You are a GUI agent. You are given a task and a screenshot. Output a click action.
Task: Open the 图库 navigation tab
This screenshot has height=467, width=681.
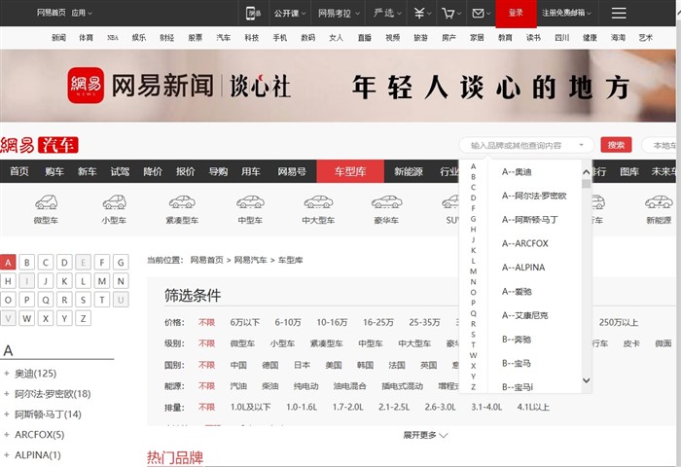629,171
